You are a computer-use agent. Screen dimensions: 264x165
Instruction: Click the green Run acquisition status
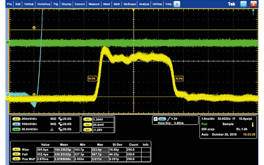point(205,124)
